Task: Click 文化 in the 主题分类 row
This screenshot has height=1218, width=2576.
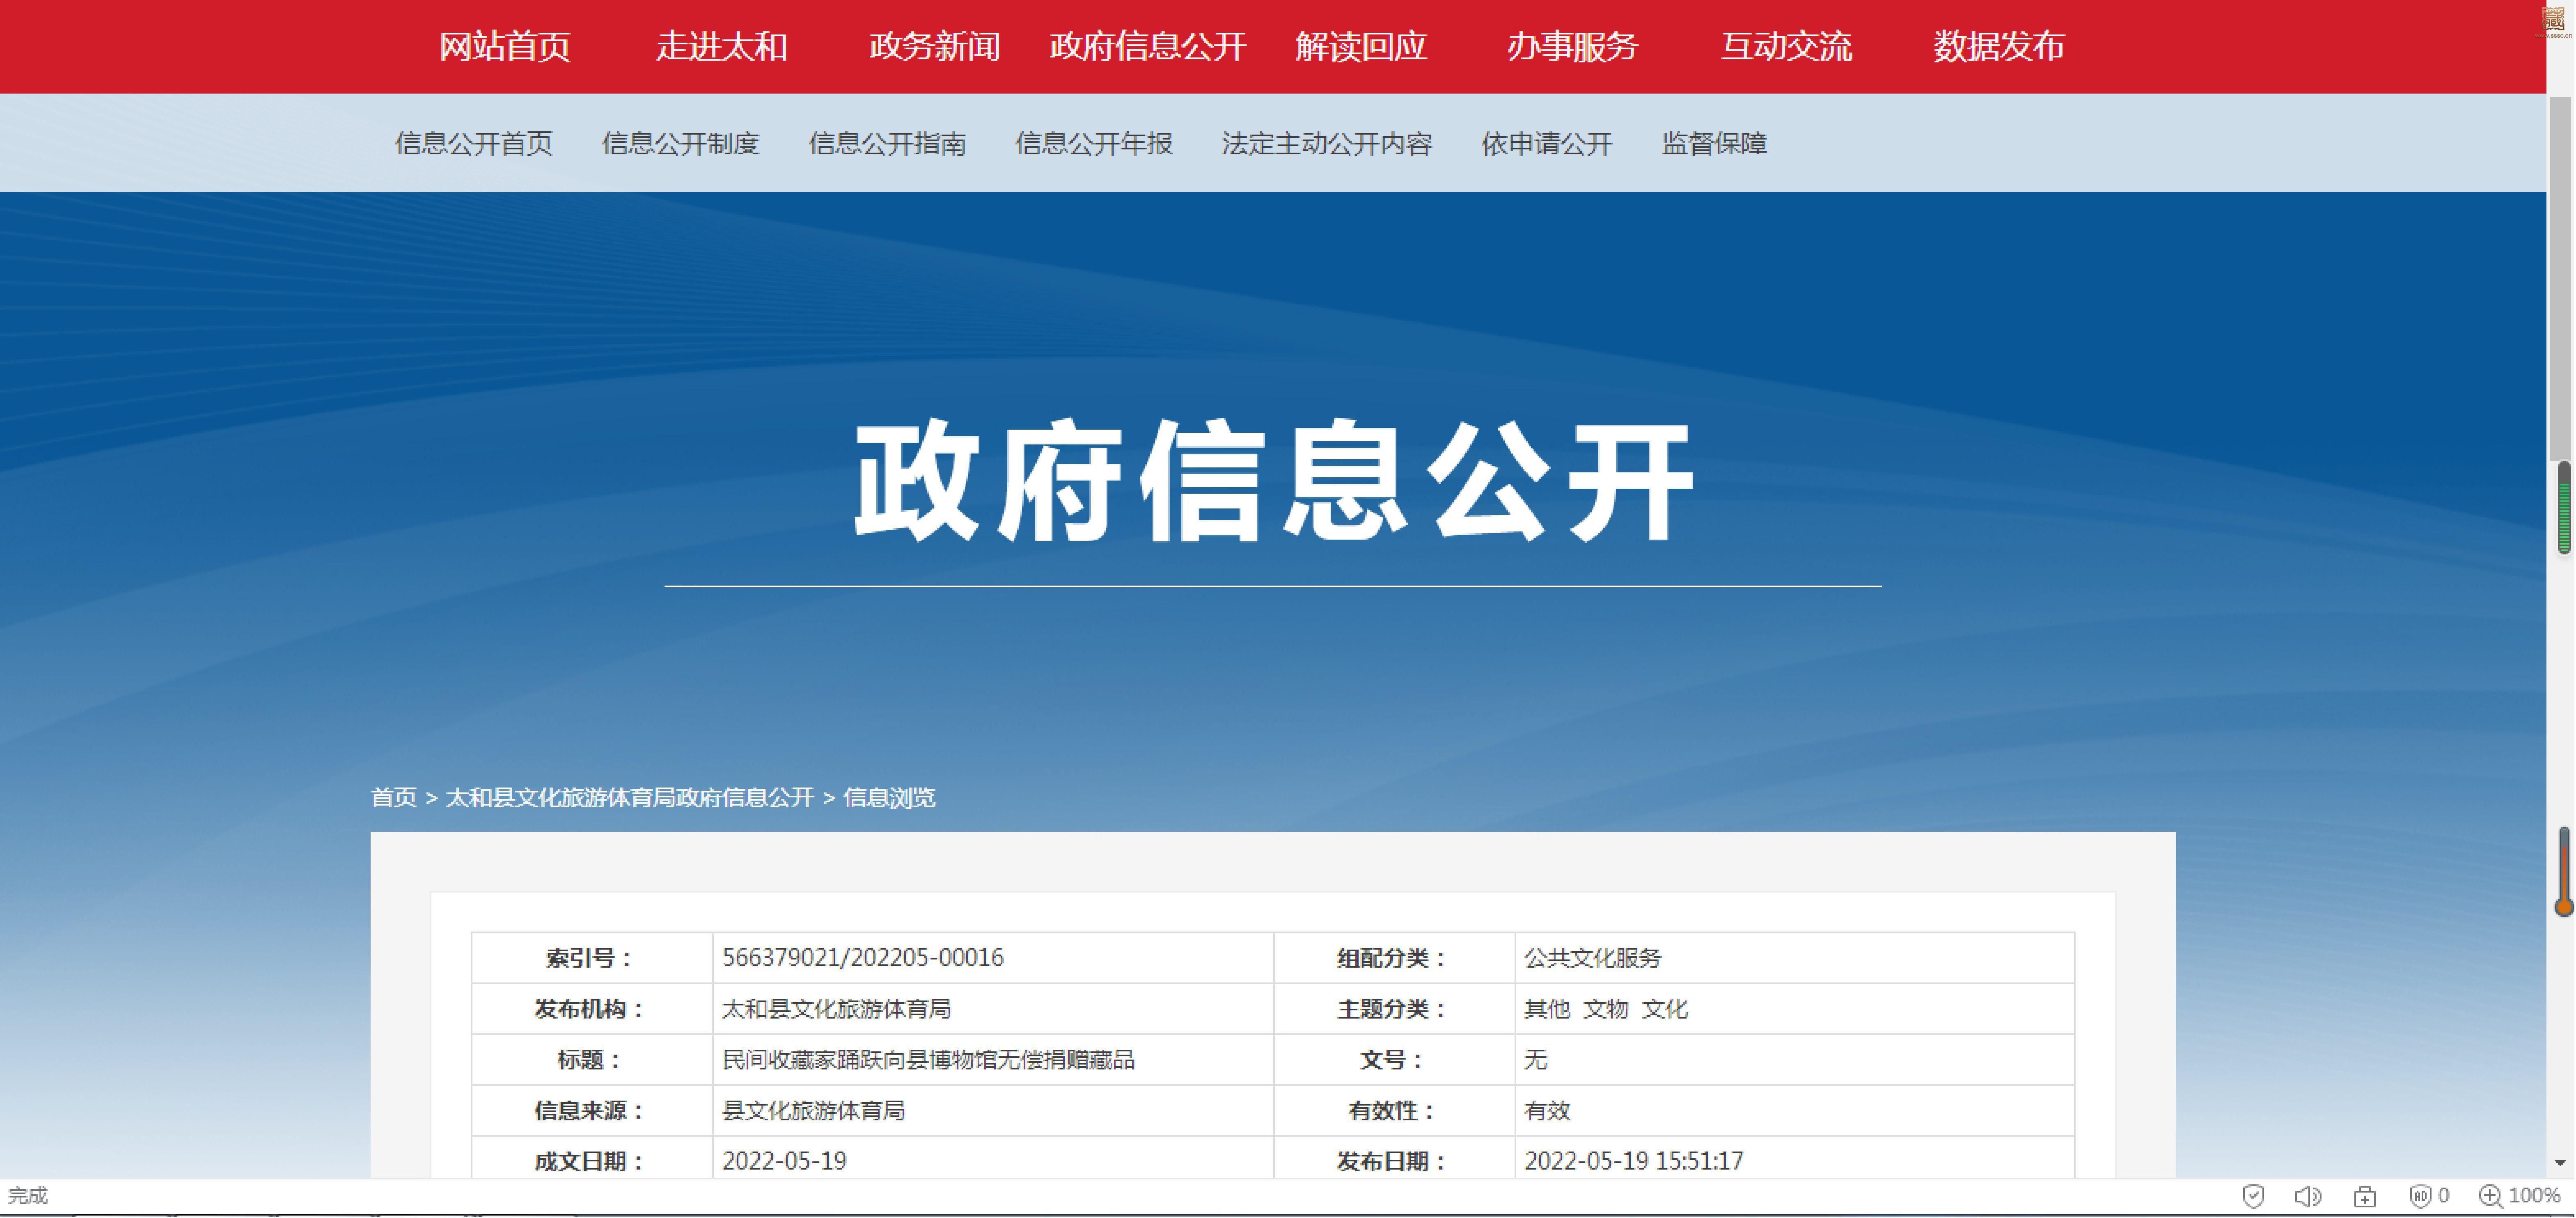Action: (1665, 1009)
